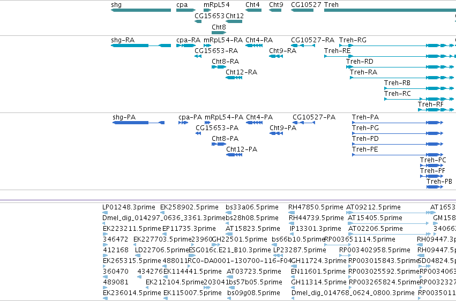The width and height of the screenshot is (456, 301).
Task: Select the Cht8-PA protein feature
Action: click(219, 144)
